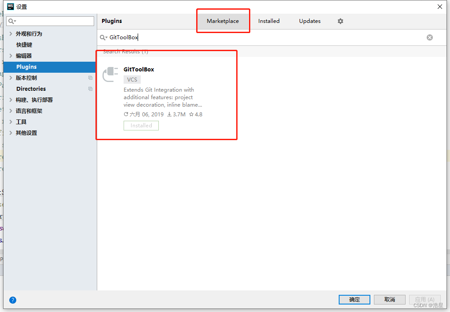Click the GitToolBox plugin plug icon
The image size is (450, 312).
tap(110, 74)
